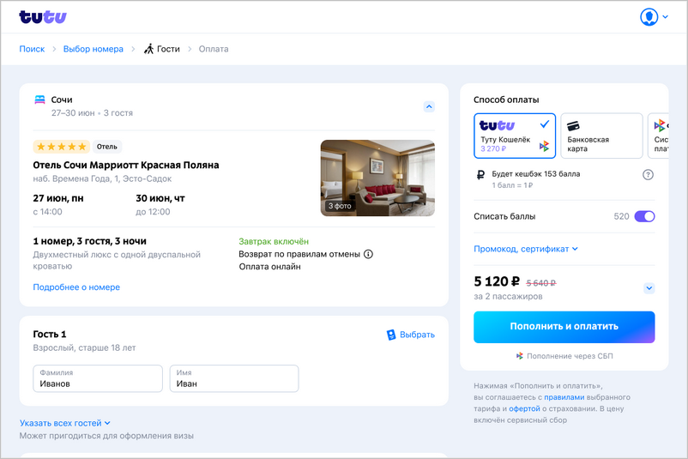Click the bed icon next to Сочи
Viewport: 688px width, 459px height.
tap(40, 100)
